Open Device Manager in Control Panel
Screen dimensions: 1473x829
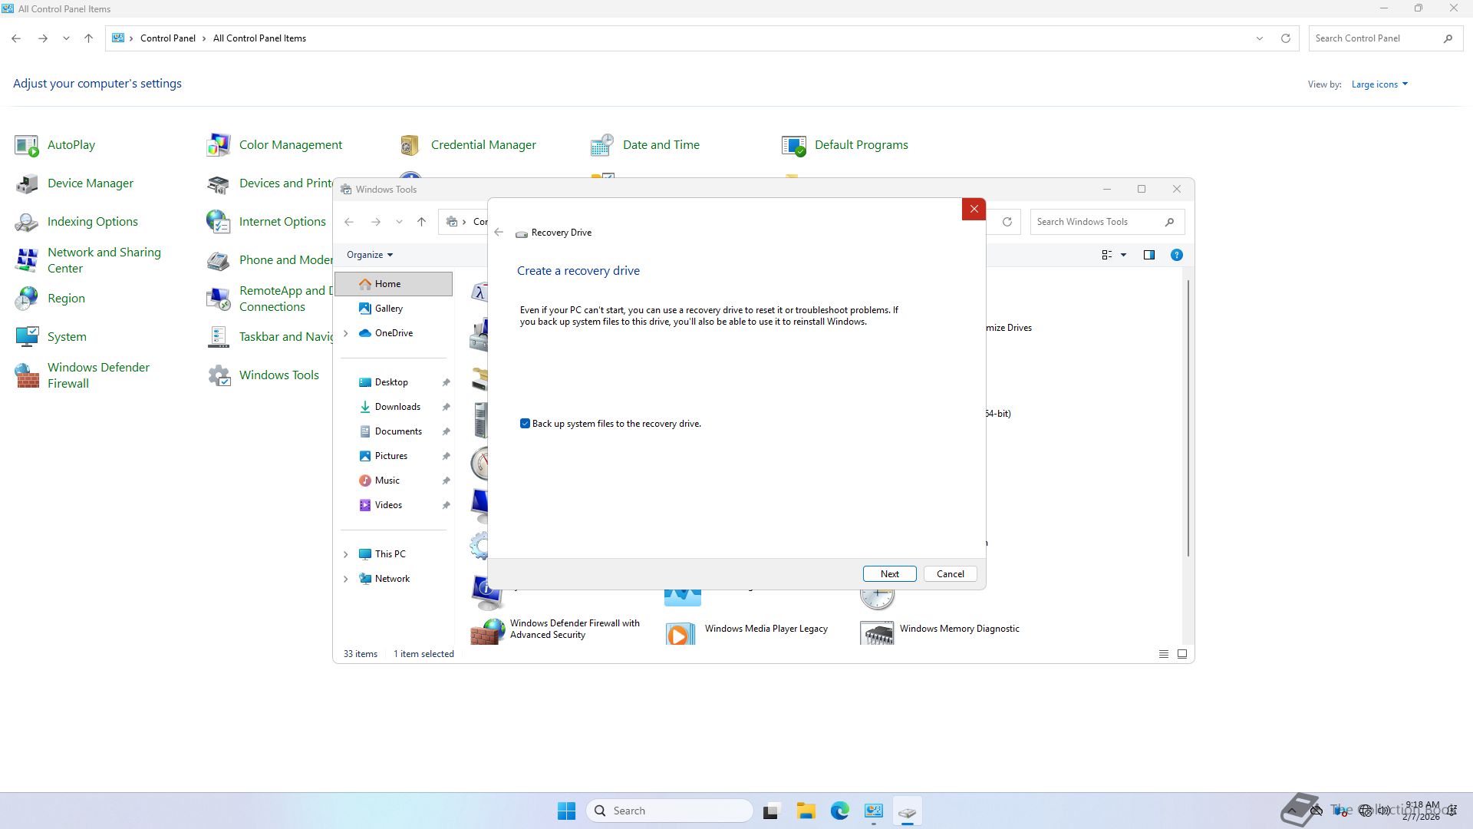(x=90, y=183)
